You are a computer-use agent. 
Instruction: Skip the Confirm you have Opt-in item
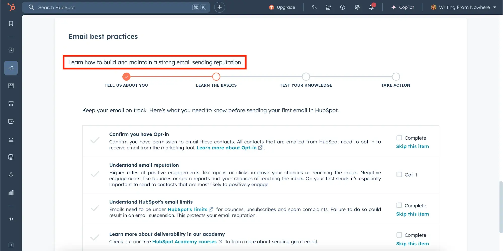[x=412, y=146]
